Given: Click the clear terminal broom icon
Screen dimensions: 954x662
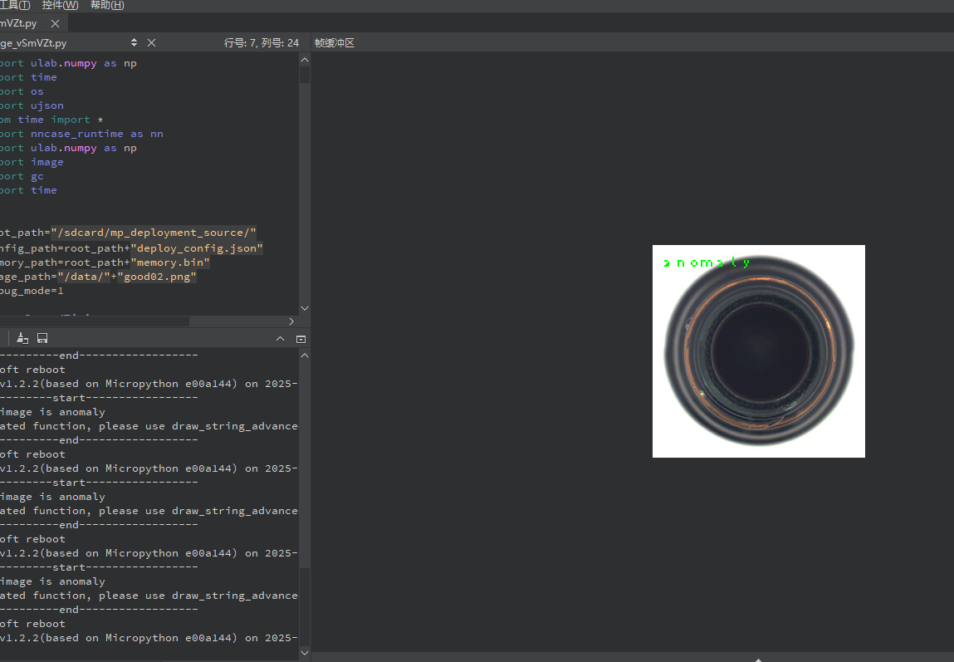Looking at the screenshot, I should click(22, 338).
